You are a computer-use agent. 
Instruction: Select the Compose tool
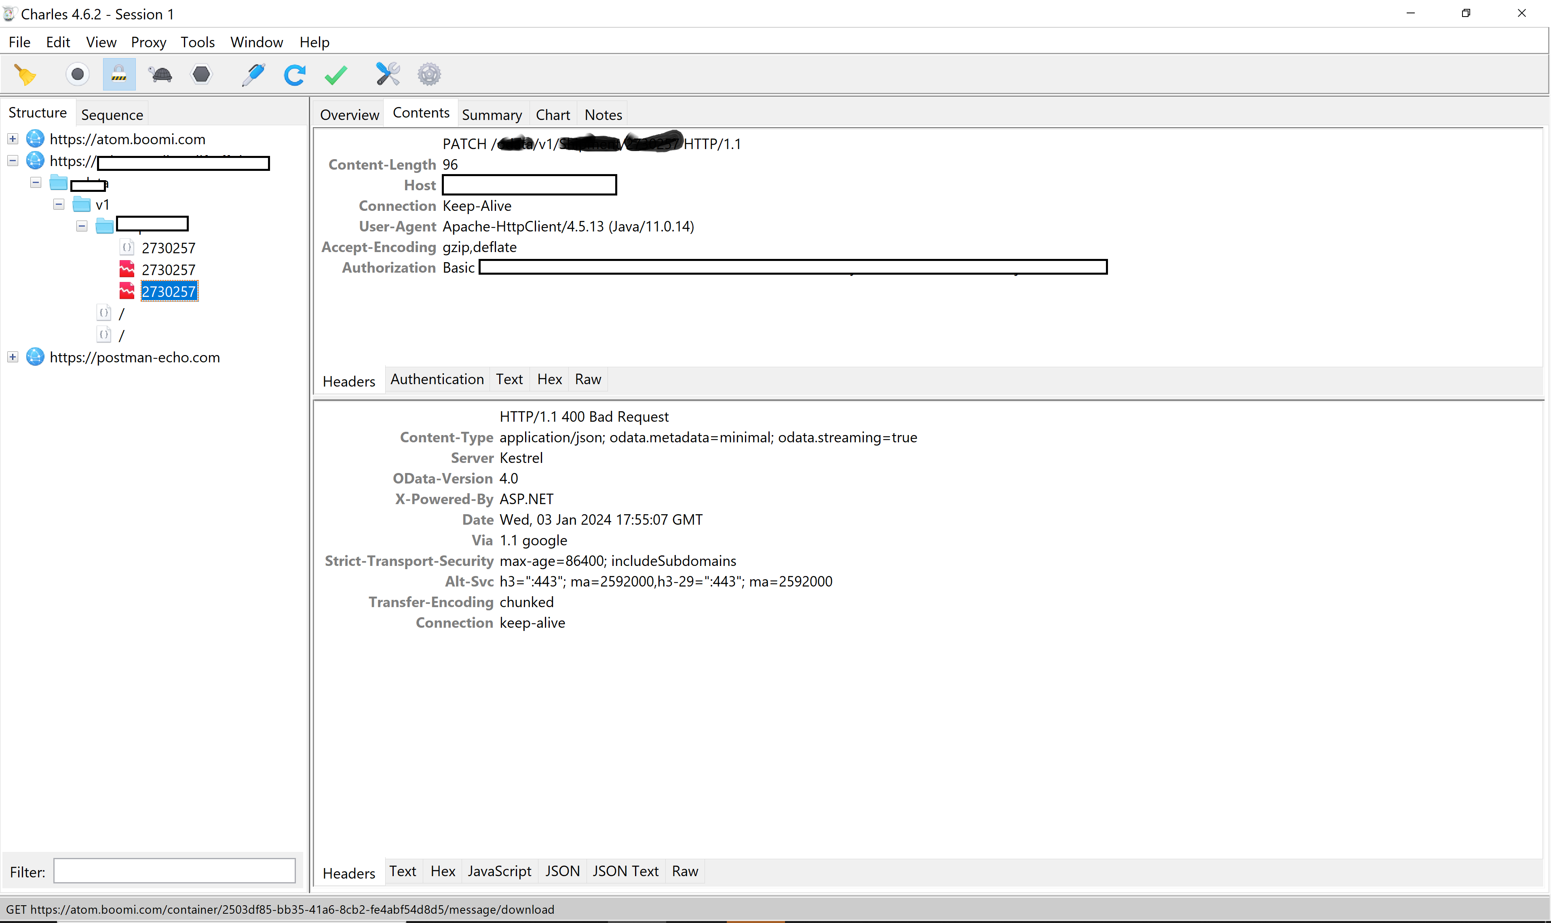pyautogui.click(x=253, y=74)
